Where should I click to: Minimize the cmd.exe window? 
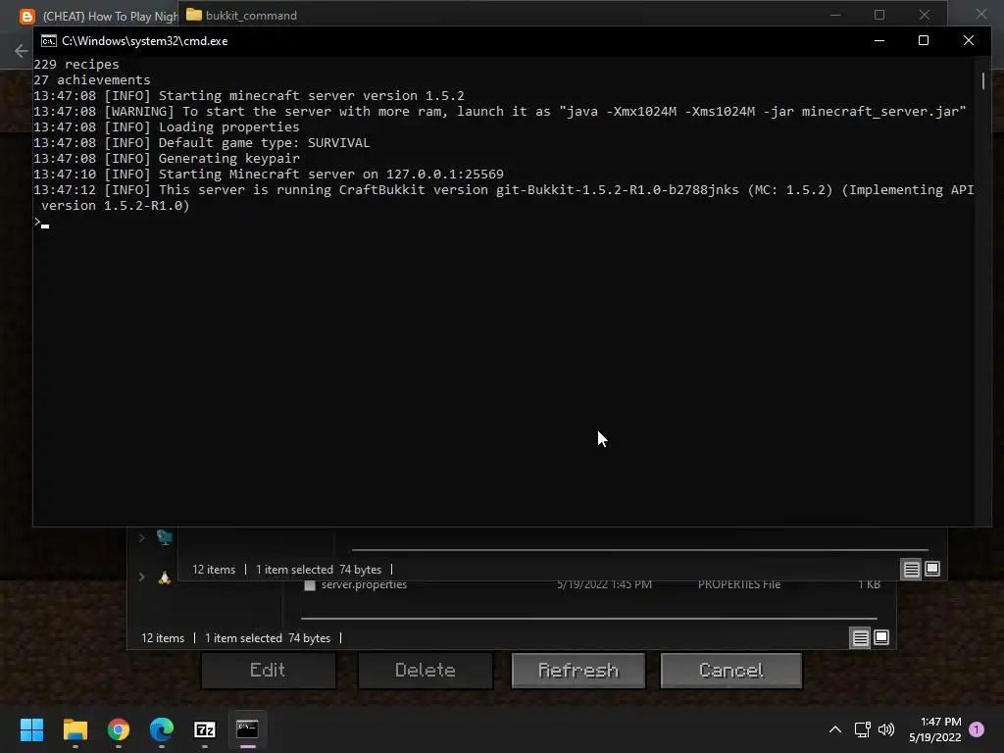[879, 40]
